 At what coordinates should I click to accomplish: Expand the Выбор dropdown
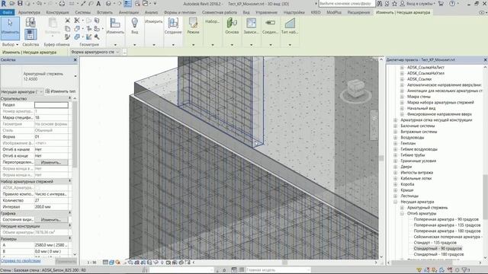pyautogui.click(x=10, y=44)
